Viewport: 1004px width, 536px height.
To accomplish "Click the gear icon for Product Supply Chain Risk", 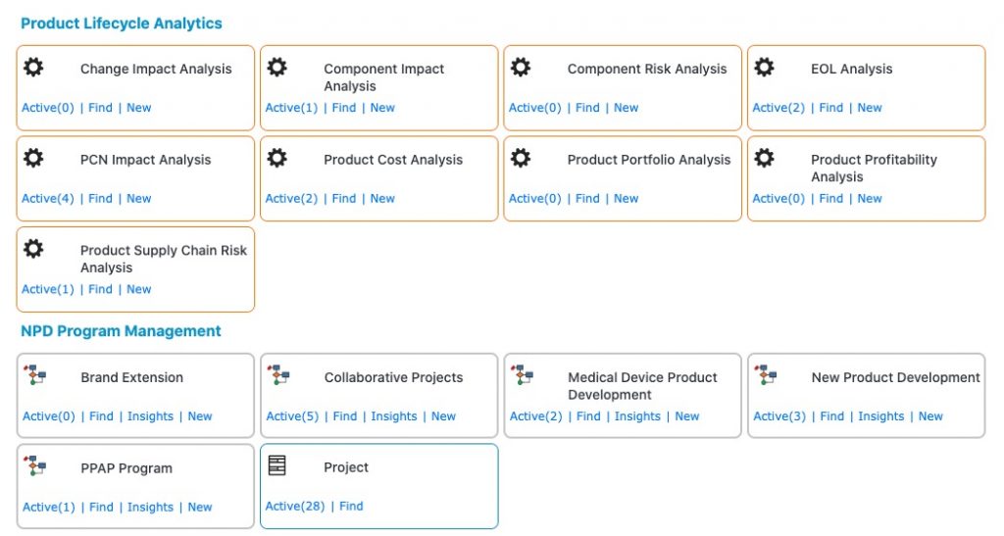I will [x=33, y=249].
